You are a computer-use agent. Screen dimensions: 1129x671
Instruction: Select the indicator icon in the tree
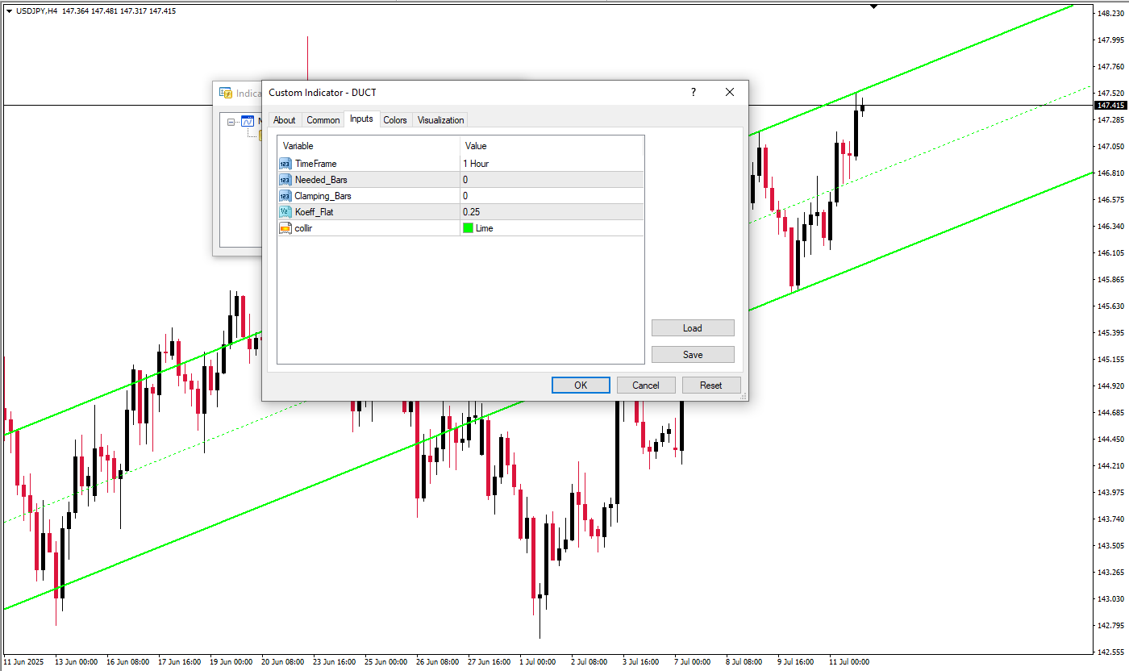[248, 122]
